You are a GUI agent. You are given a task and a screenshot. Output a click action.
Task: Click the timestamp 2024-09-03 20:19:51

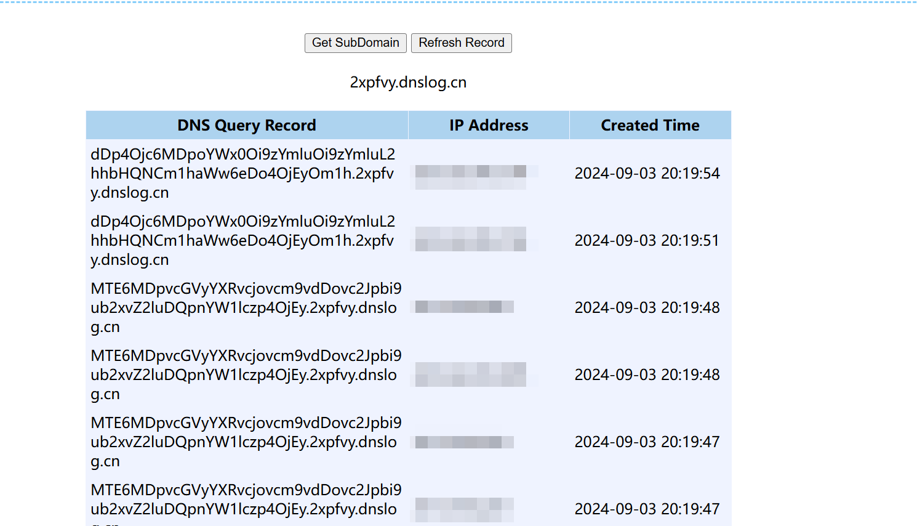pos(647,241)
